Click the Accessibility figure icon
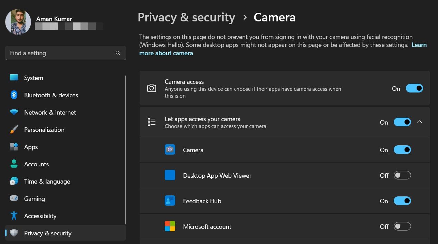 pyautogui.click(x=14, y=216)
